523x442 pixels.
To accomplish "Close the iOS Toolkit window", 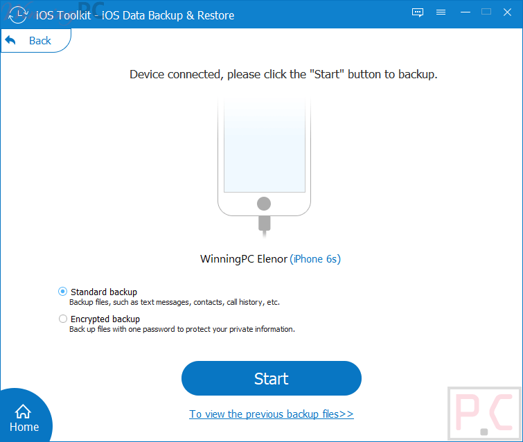I will point(507,12).
